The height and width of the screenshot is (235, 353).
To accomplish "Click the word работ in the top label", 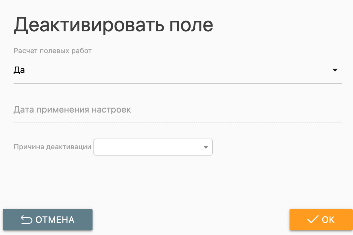I will tap(81, 51).
